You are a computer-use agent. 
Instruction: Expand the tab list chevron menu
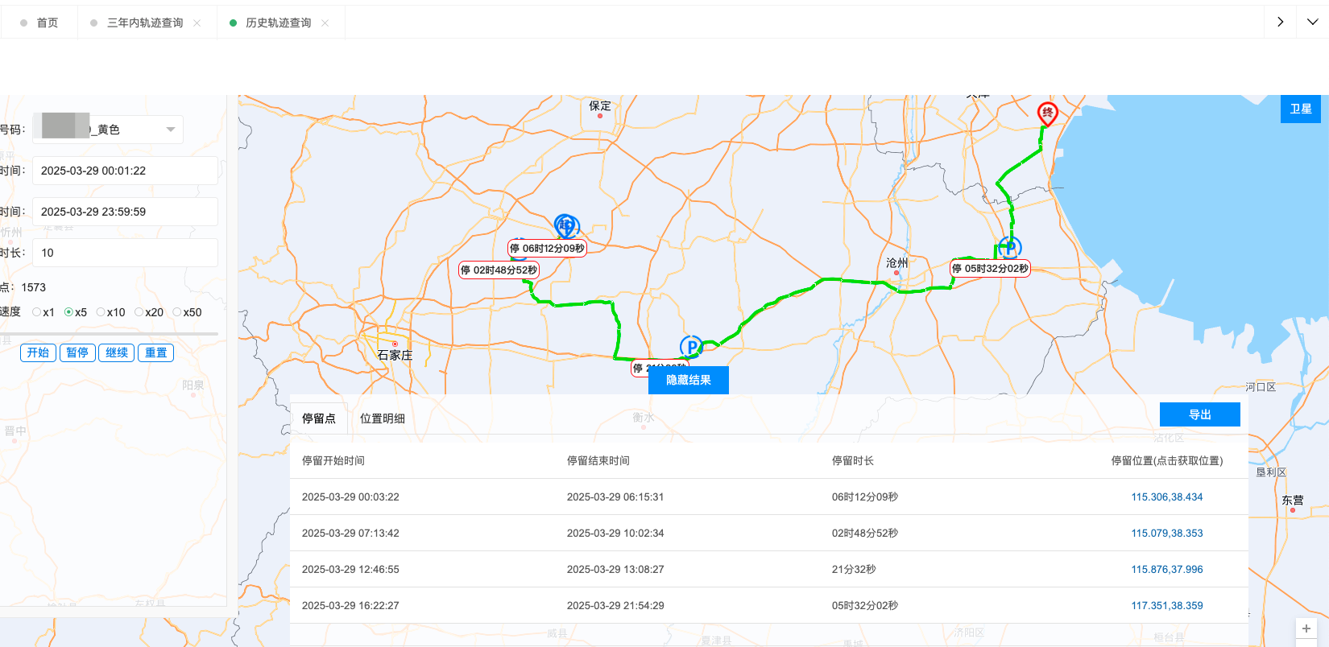tap(1313, 22)
